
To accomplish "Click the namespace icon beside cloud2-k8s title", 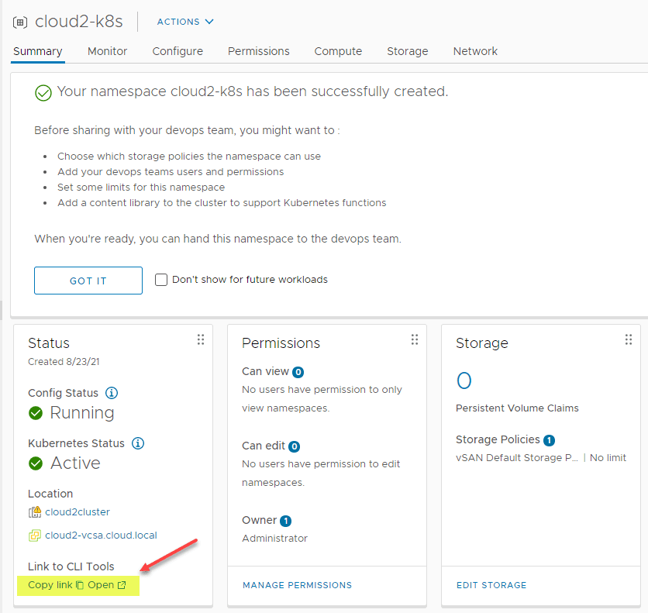I will [20, 22].
